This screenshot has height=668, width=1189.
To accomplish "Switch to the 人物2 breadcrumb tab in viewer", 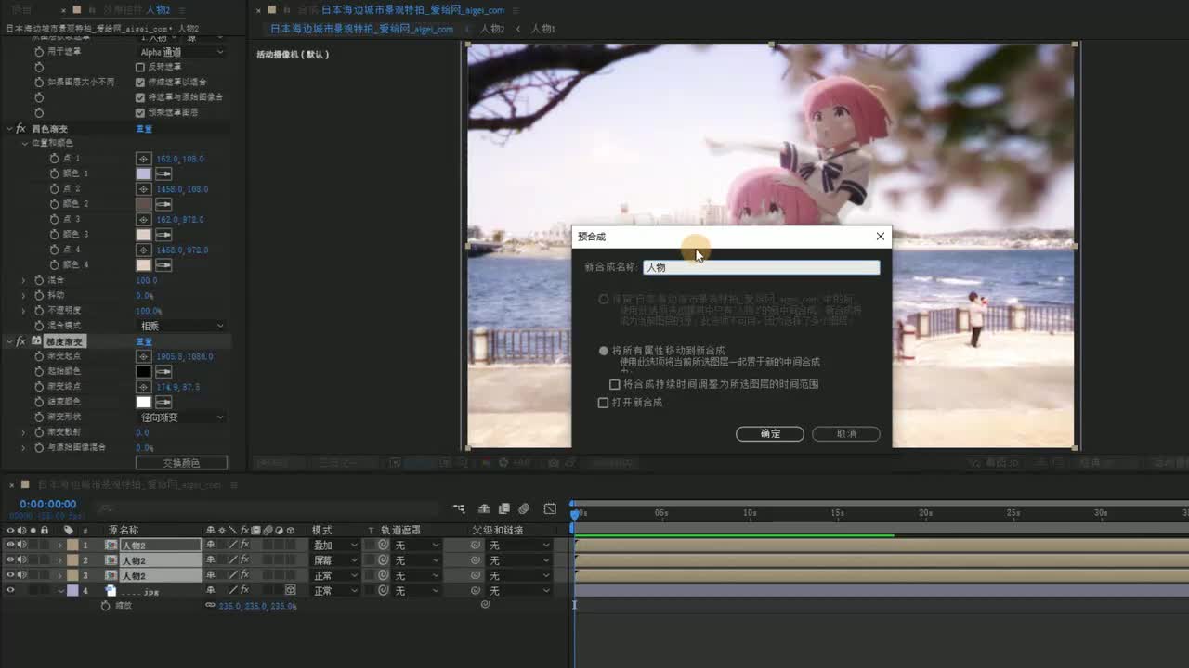I will [492, 29].
